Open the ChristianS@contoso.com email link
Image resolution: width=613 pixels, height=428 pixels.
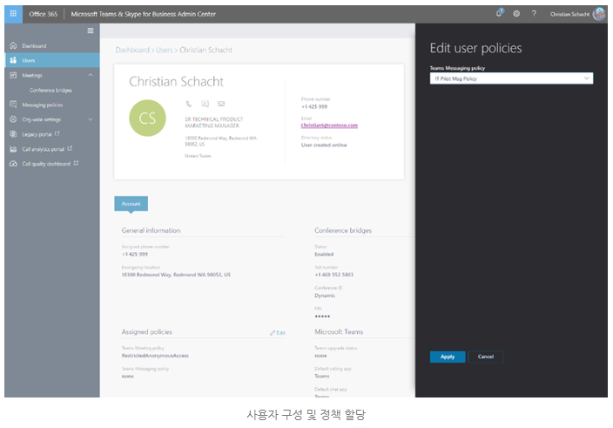click(x=329, y=126)
